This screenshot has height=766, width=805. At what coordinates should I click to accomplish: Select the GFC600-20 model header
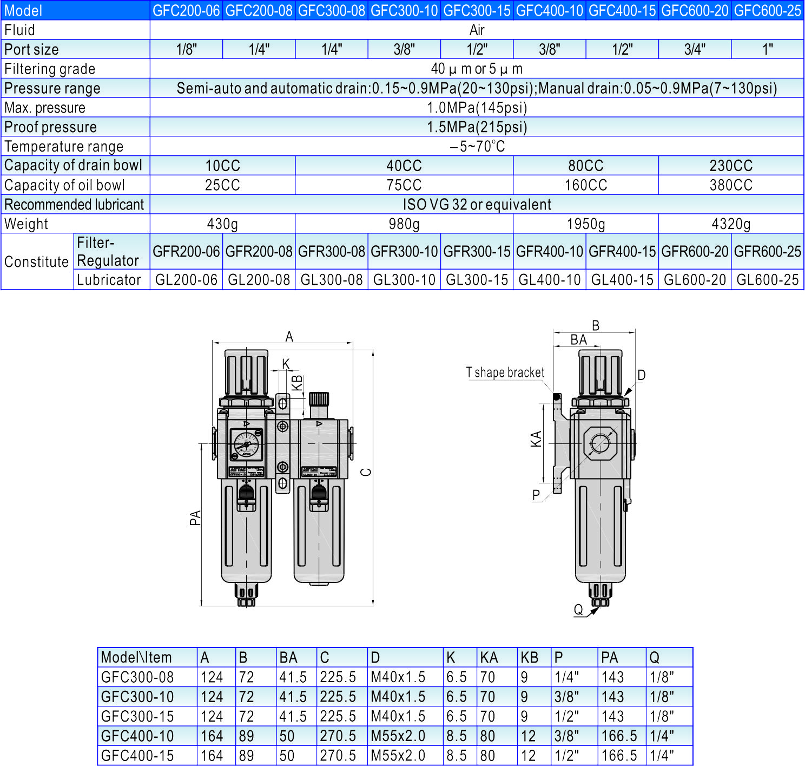695,11
